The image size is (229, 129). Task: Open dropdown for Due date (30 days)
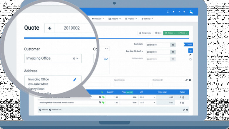tap(142, 51)
